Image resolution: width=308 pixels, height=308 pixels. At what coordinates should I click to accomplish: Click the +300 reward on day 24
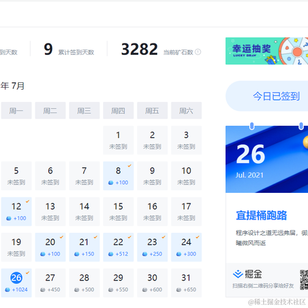click(189, 254)
